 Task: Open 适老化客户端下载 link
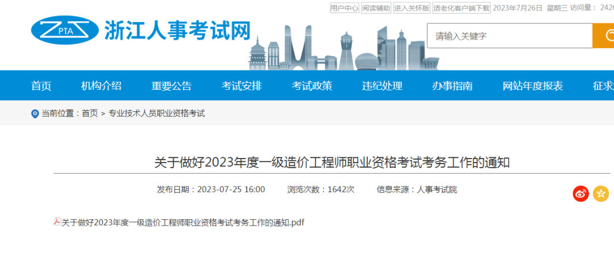[461, 8]
